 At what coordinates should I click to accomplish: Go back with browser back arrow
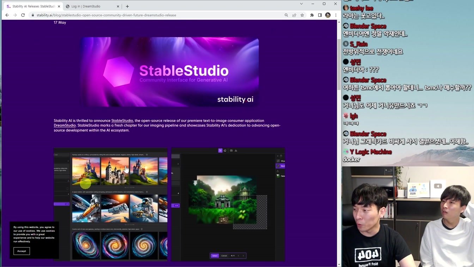(7, 15)
